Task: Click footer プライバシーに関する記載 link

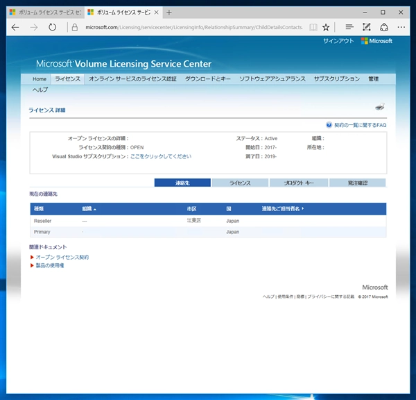Action: [331, 297]
